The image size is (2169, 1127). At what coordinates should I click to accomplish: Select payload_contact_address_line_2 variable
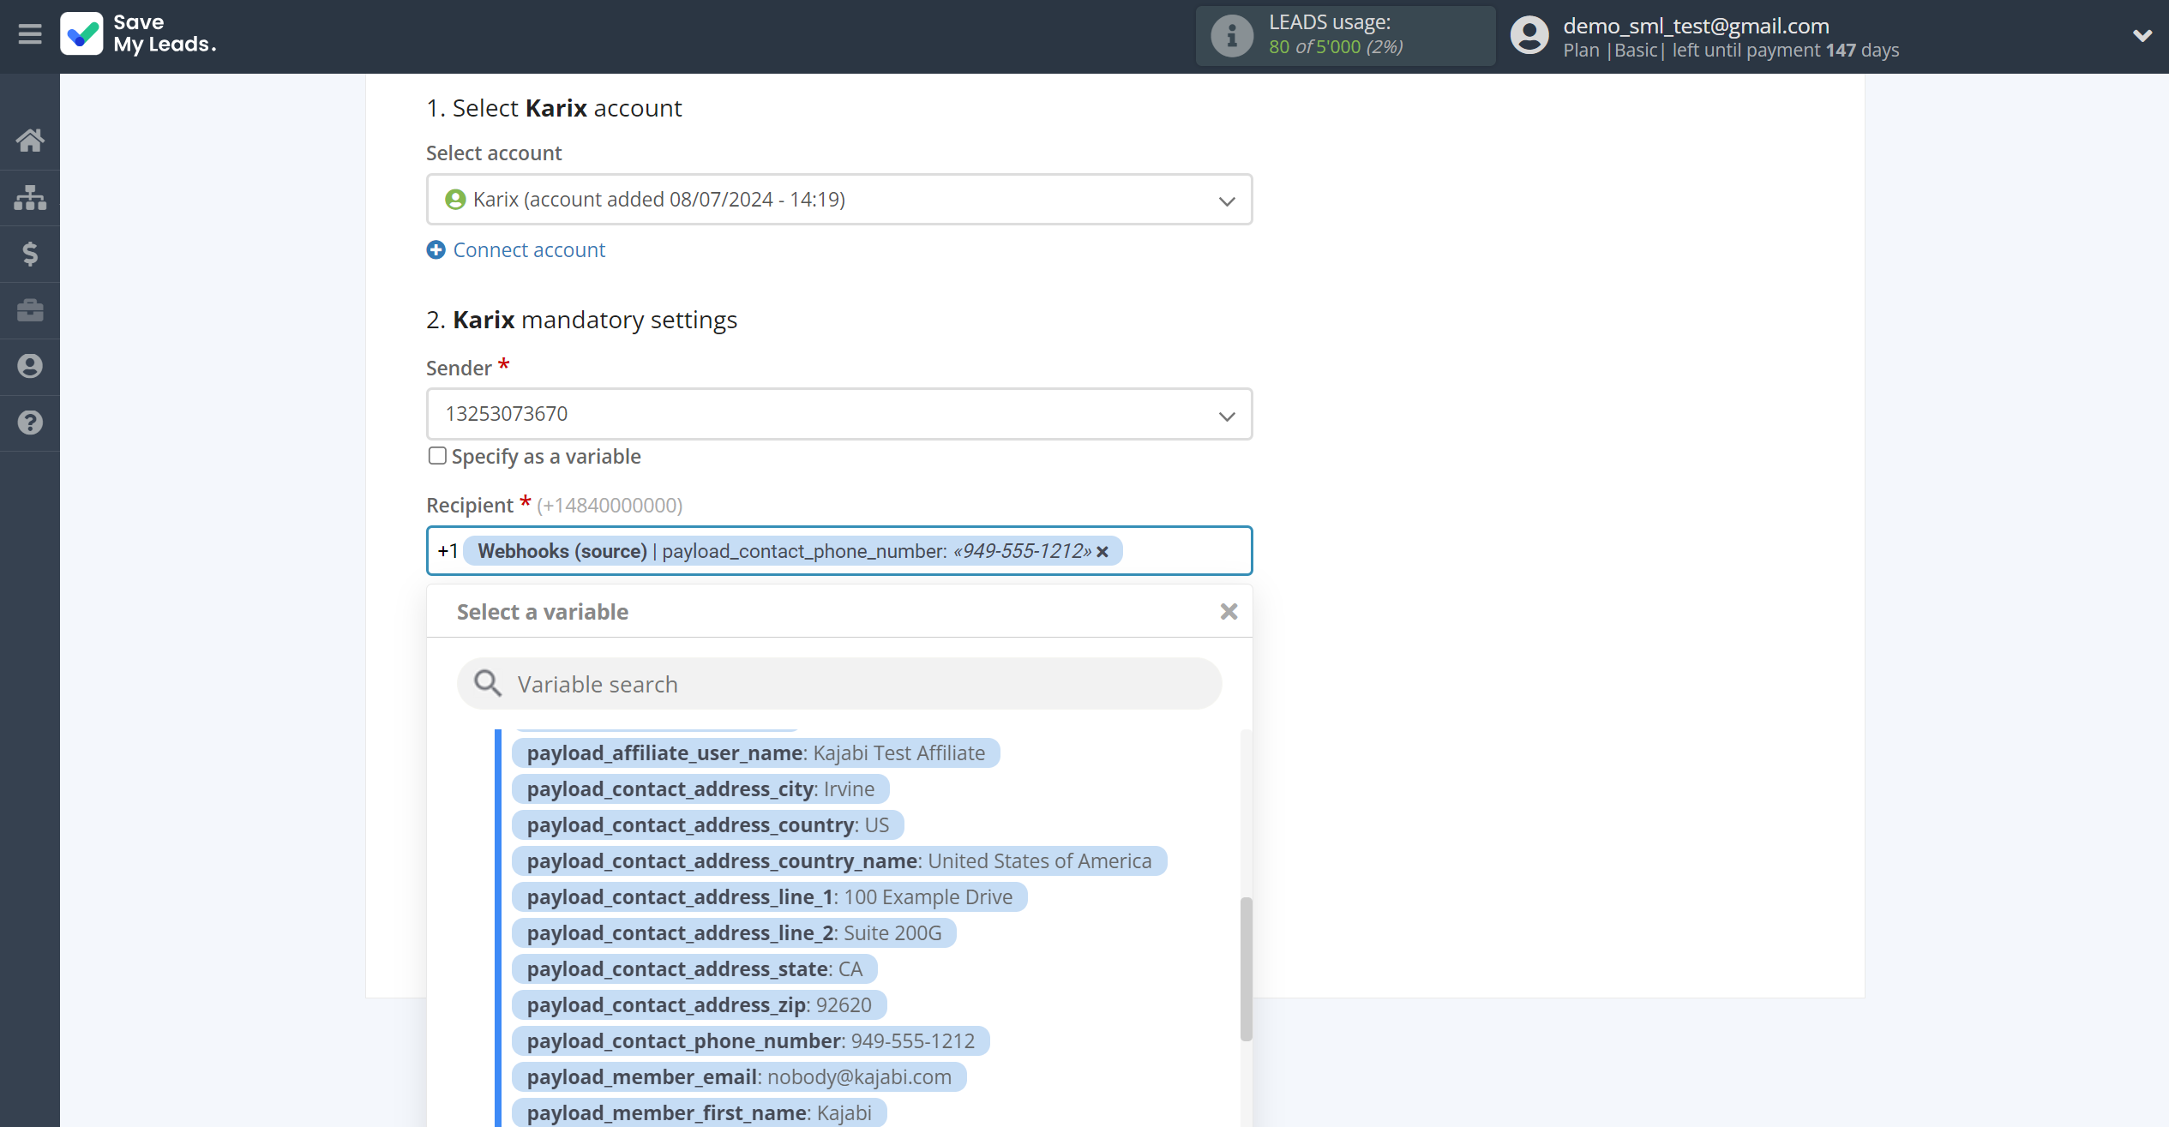click(734, 933)
